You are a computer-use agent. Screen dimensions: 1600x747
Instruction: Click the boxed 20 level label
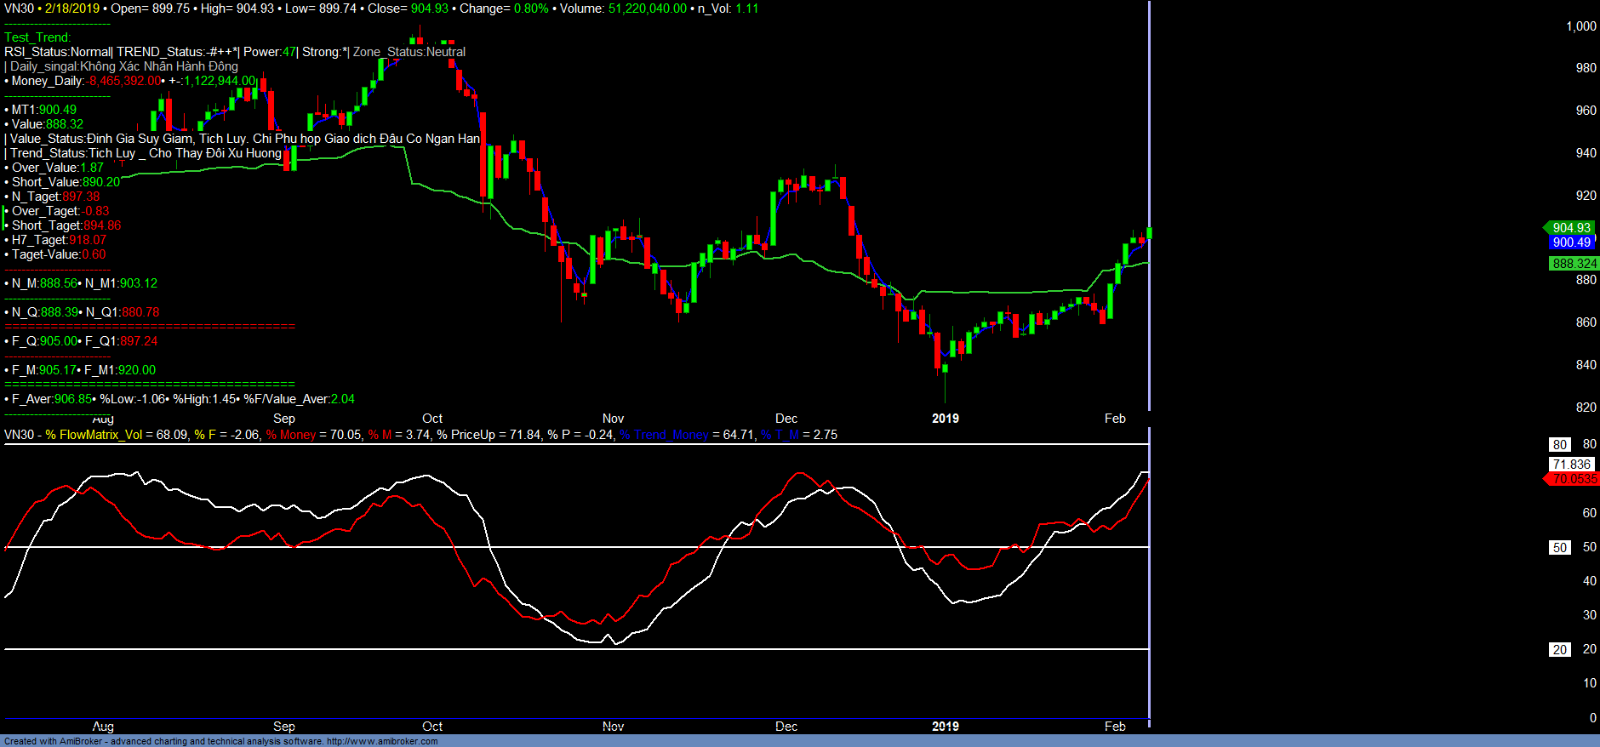coord(1559,650)
